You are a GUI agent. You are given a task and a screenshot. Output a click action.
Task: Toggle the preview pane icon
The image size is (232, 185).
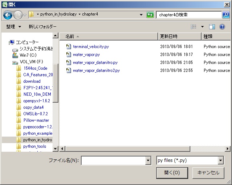(x=212, y=27)
